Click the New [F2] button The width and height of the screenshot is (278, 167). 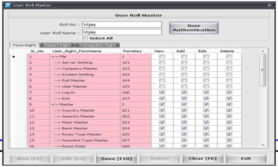(30, 158)
